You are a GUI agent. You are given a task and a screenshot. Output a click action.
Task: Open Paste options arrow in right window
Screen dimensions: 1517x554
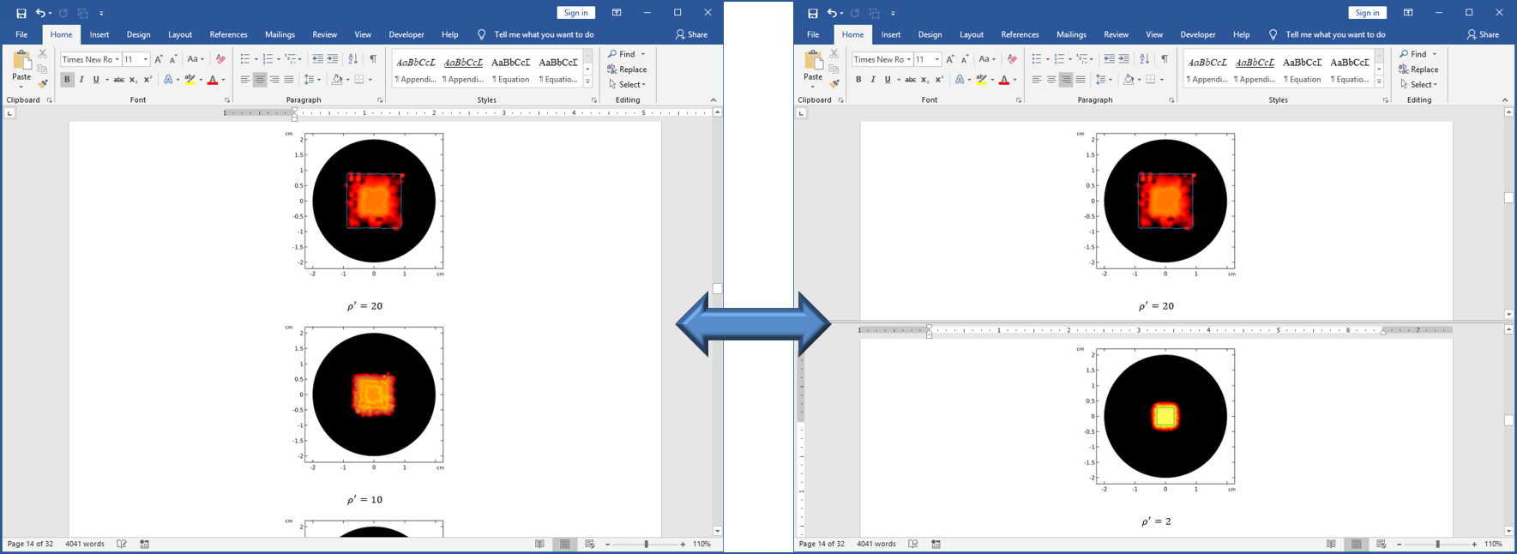(813, 87)
